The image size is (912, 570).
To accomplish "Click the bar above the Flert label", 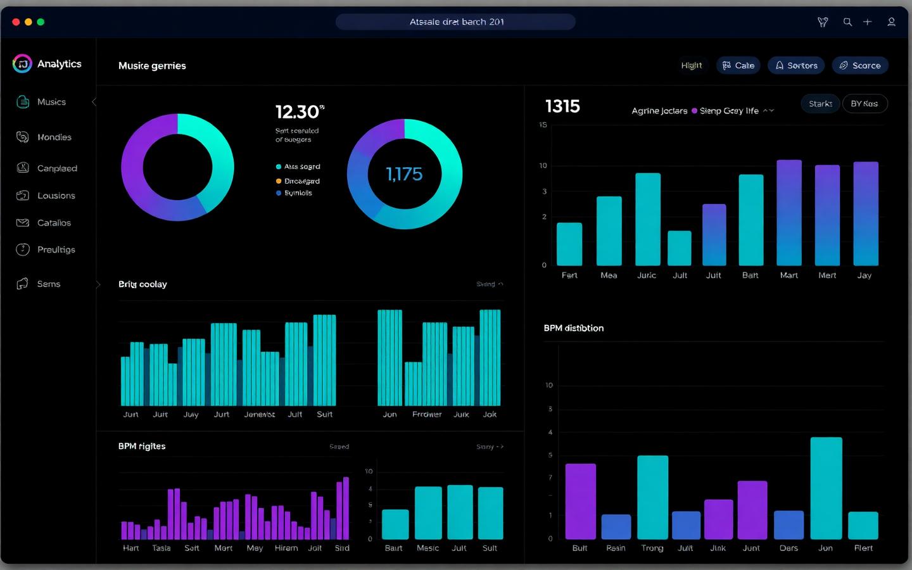I will click(863, 526).
